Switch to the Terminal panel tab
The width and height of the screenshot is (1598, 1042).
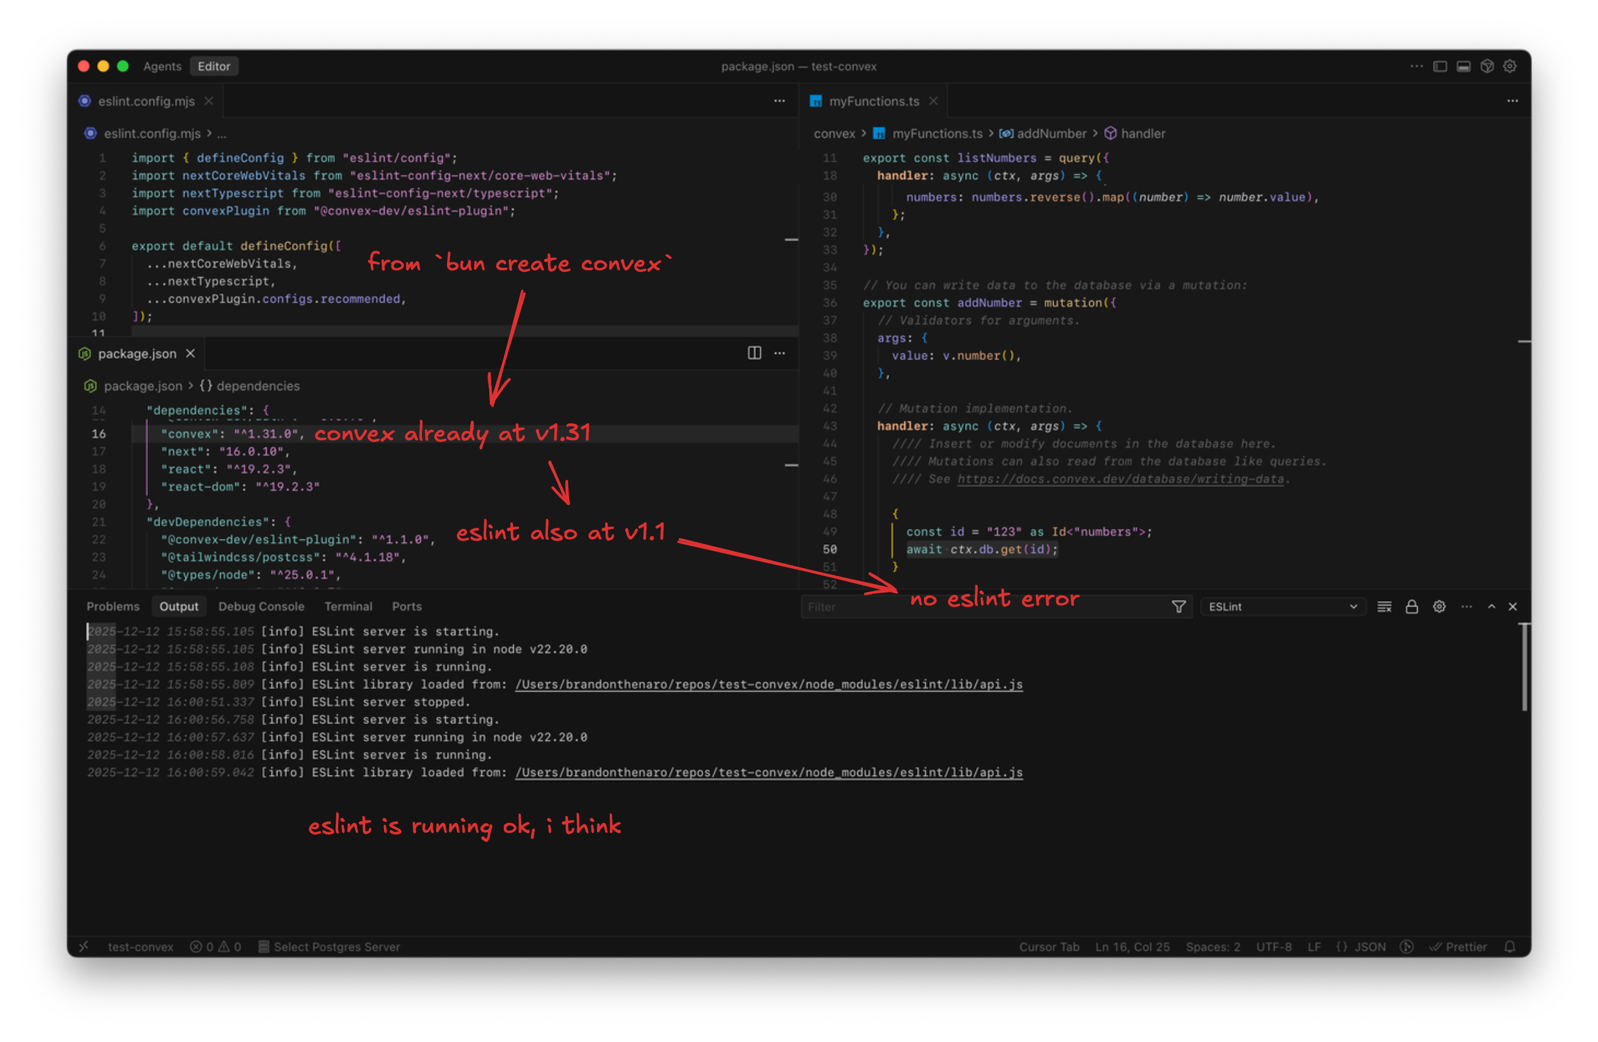point(348,607)
